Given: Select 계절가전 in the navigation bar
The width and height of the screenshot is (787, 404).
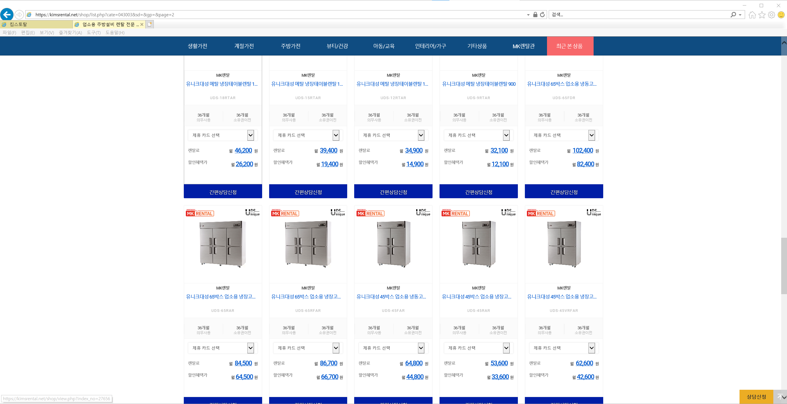Looking at the screenshot, I should pyautogui.click(x=244, y=46).
